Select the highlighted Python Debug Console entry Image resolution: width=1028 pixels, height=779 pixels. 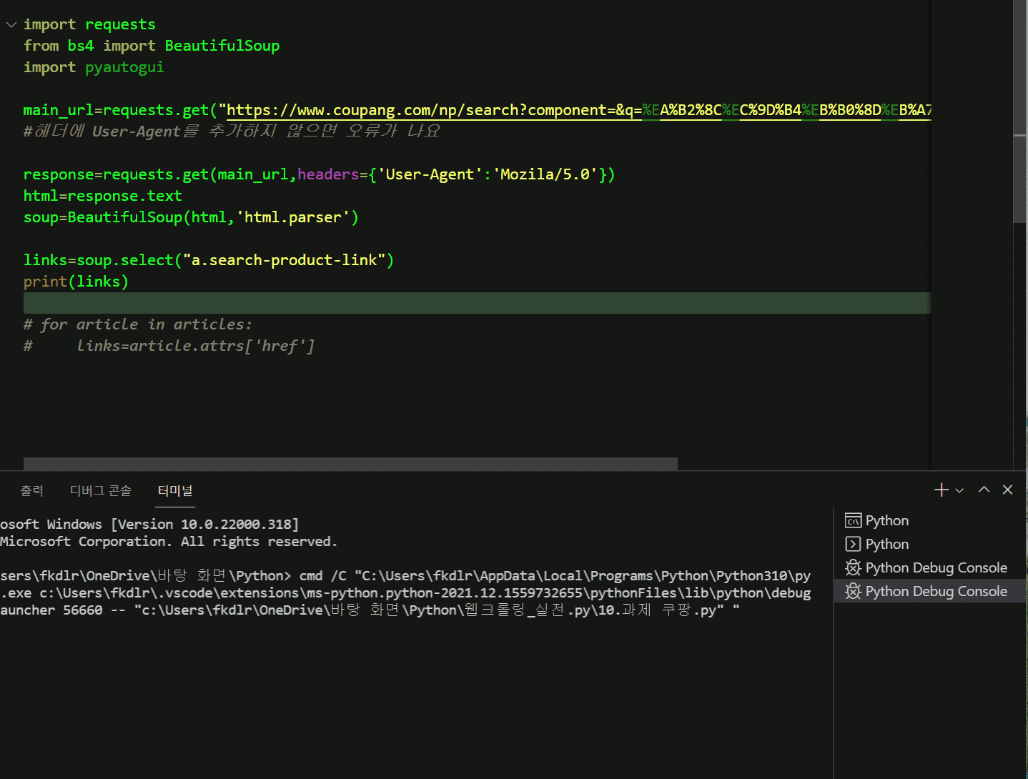click(x=935, y=592)
